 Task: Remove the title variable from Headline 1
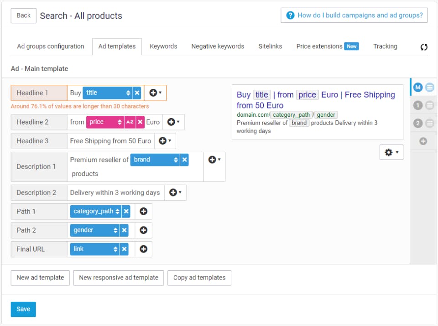point(137,93)
